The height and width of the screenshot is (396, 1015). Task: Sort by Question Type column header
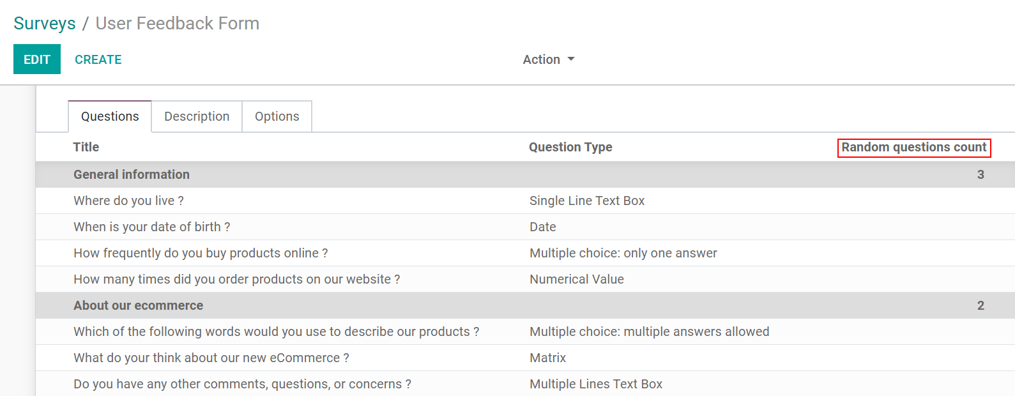pyautogui.click(x=570, y=147)
